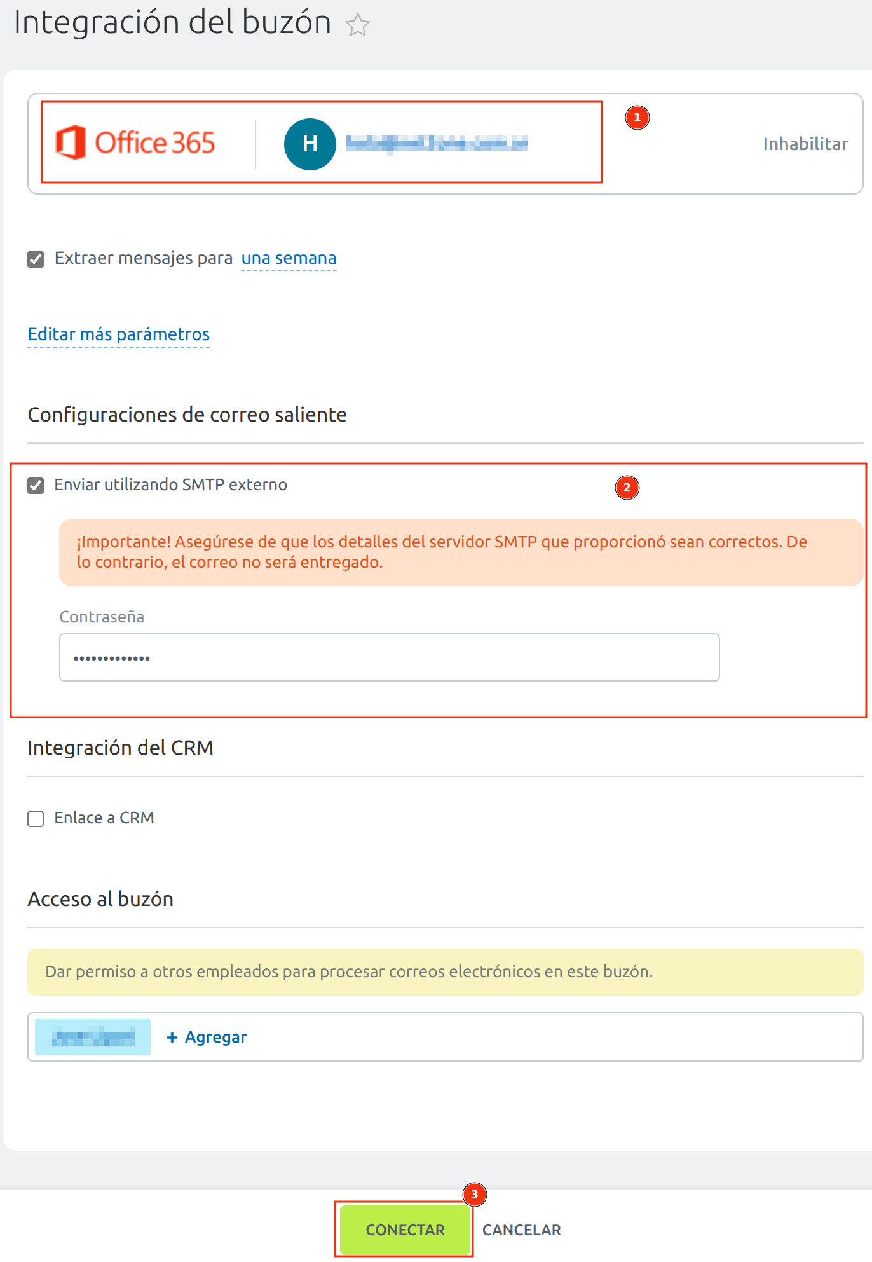This screenshot has width=872, height=1262.
Task: Click the red numbered marker 1
Action: point(637,118)
